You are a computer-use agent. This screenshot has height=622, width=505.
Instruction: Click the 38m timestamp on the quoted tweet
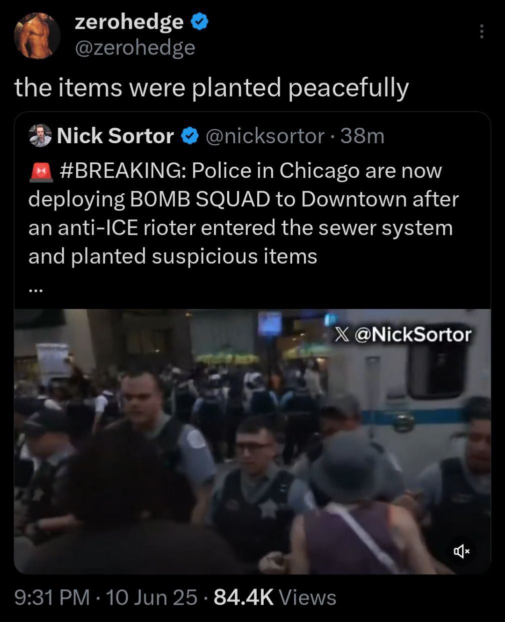click(362, 136)
